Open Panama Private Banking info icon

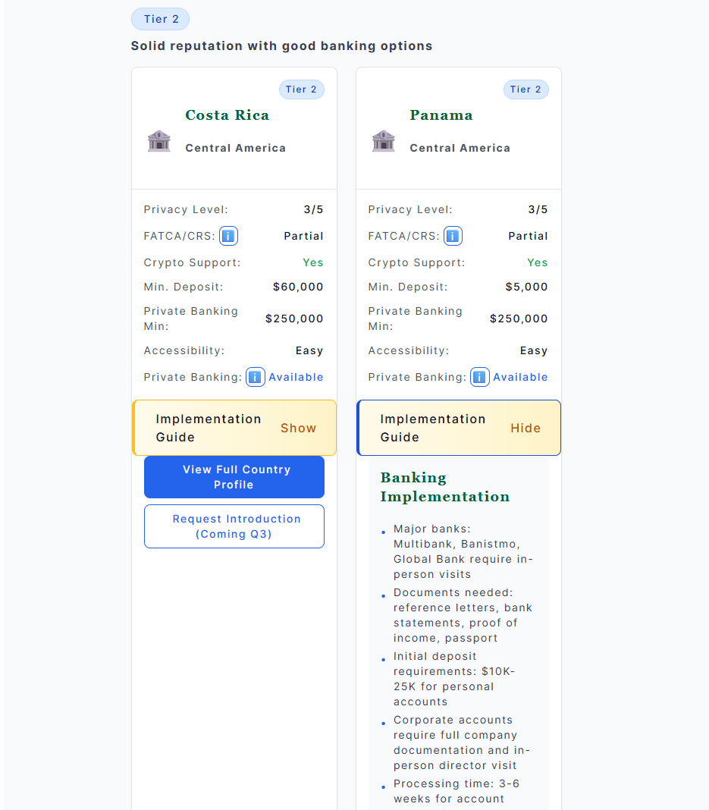(480, 377)
